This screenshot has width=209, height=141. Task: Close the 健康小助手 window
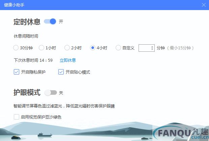pyautogui.click(x=204, y=5)
